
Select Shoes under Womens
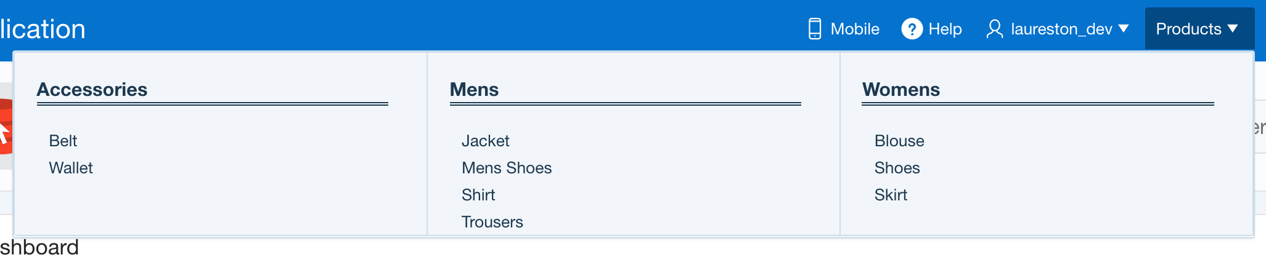point(897,168)
